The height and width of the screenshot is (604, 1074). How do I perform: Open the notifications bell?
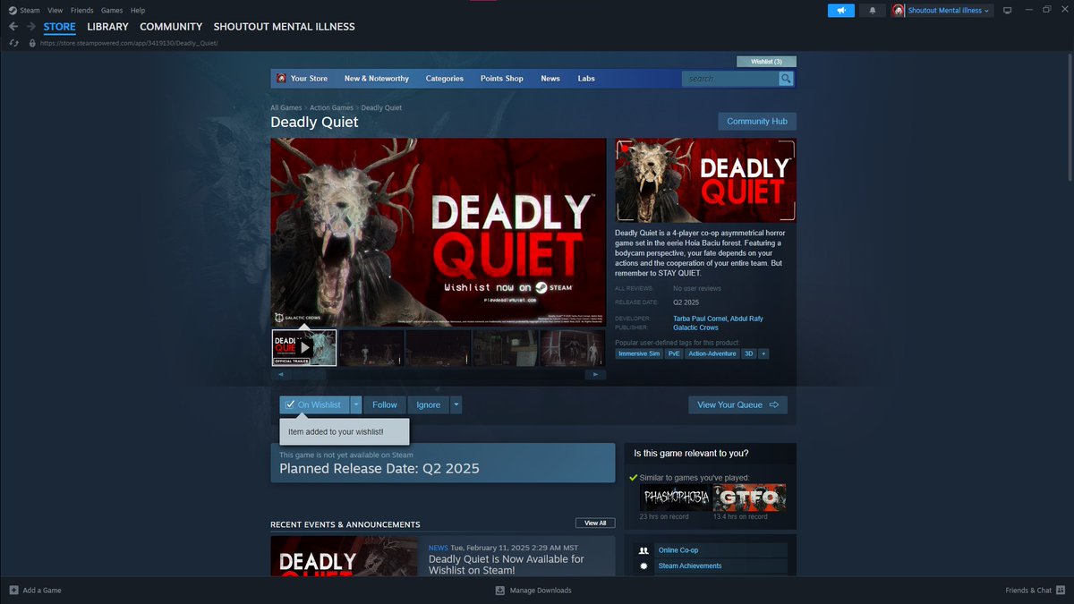pyautogui.click(x=873, y=11)
